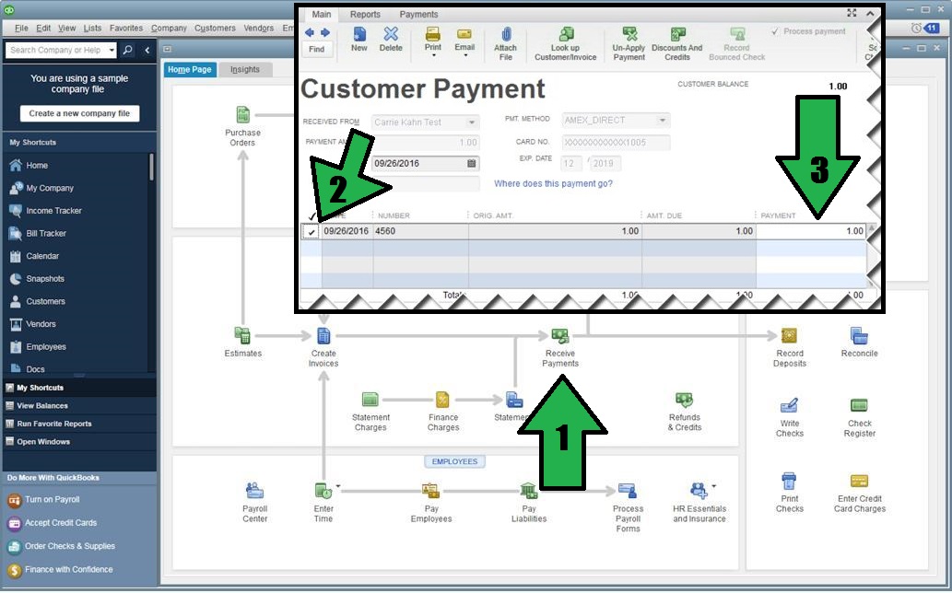Click the Find button
The width and height of the screenshot is (952, 593).
(x=316, y=49)
